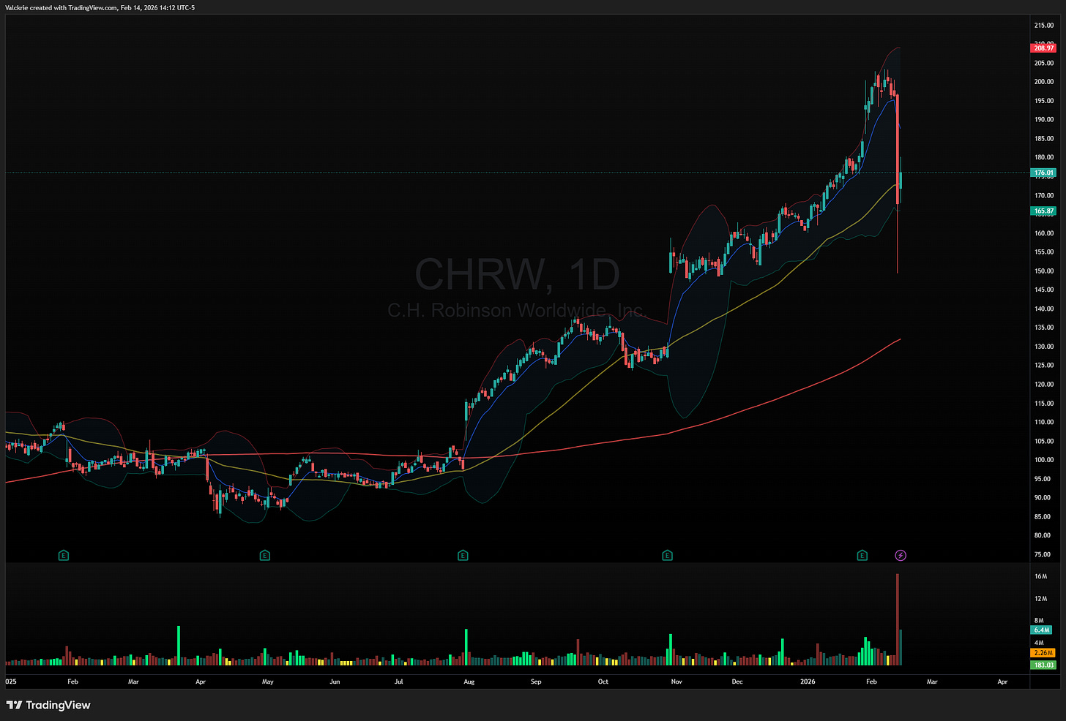Click the earnings E marker above the Nov label

(667, 556)
